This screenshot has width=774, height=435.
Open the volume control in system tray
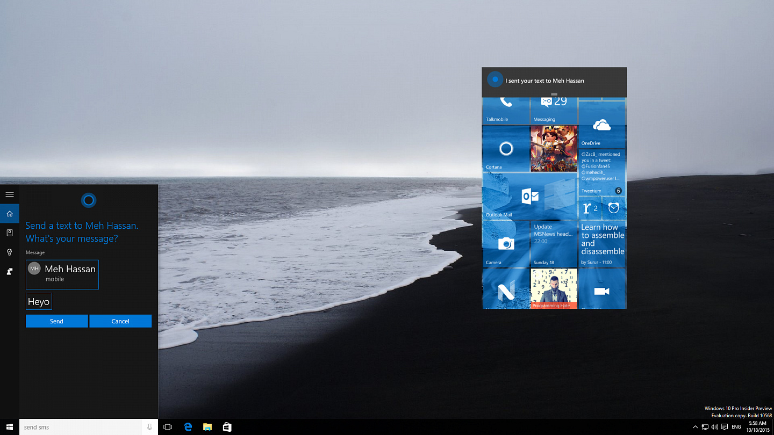714,427
